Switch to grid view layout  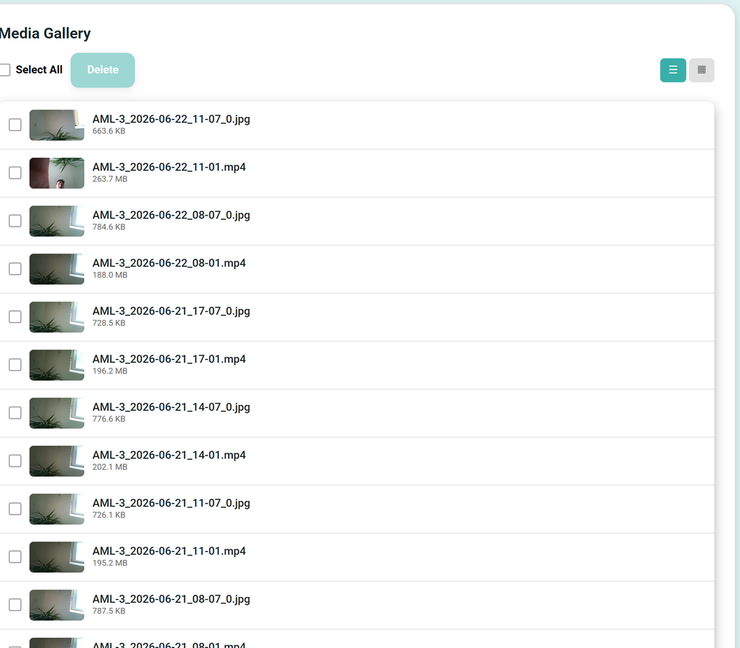pos(702,70)
